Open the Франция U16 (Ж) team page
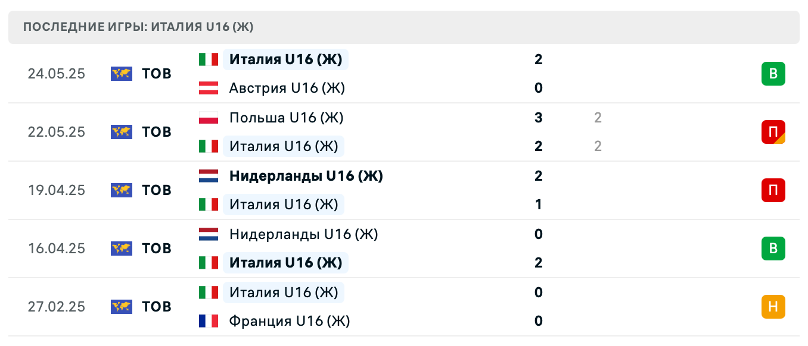This screenshot has width=808, height=346. (290, 321)
